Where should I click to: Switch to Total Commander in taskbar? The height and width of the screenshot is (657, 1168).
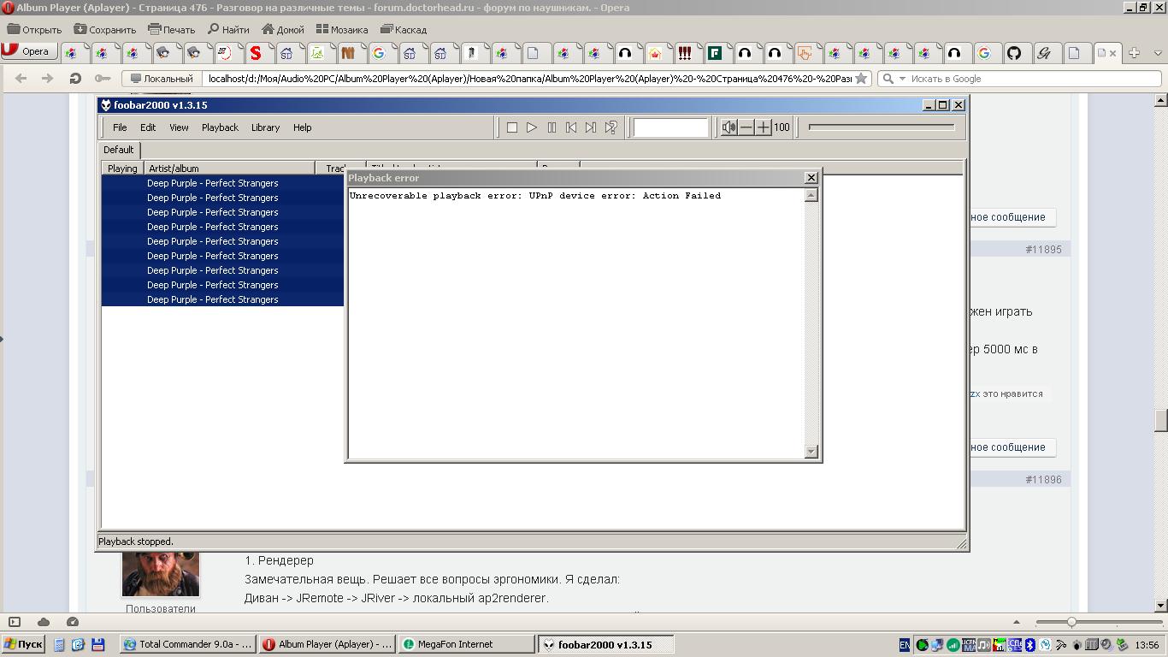pyautogui.click(x=188, y=645)
